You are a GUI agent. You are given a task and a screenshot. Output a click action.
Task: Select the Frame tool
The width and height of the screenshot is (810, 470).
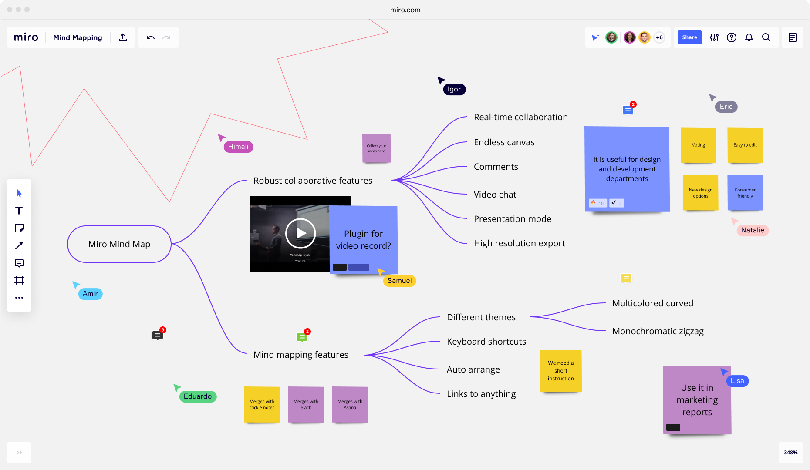(19, 280)
